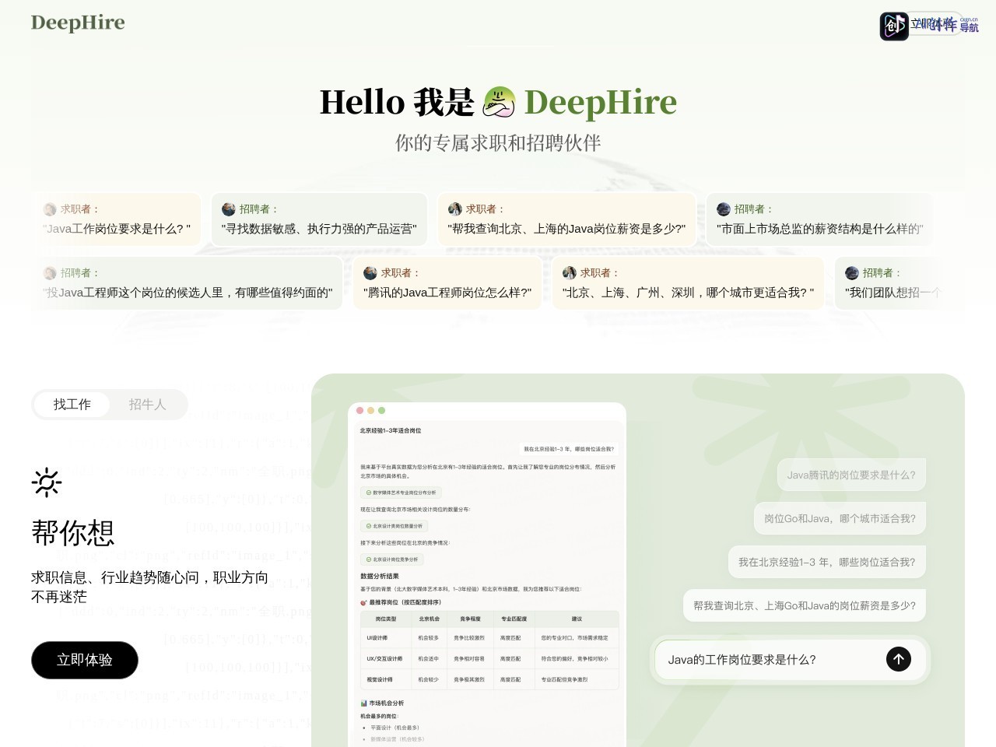Select suggestion 岗位Go和Java，哪个城市适合我?
Screen dimensions: 996x747
[x=840, y=518]
